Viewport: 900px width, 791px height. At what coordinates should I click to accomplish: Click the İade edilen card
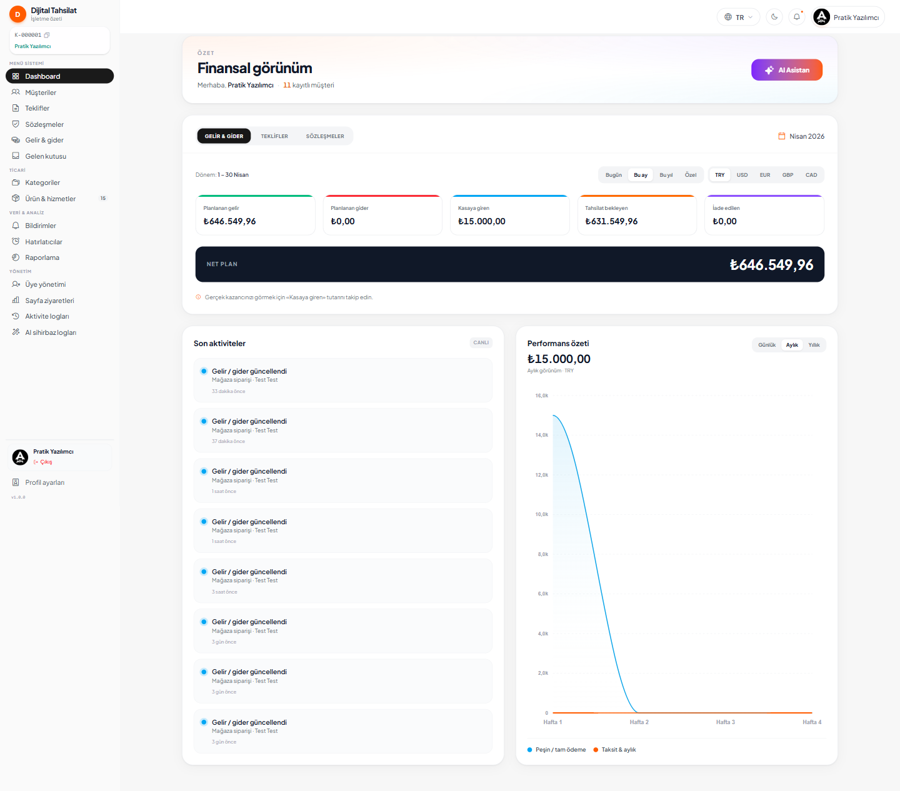pyautogui.click(x=764, y=215)
